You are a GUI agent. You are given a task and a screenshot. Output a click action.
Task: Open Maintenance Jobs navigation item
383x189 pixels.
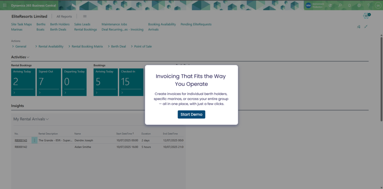(114, 24)
